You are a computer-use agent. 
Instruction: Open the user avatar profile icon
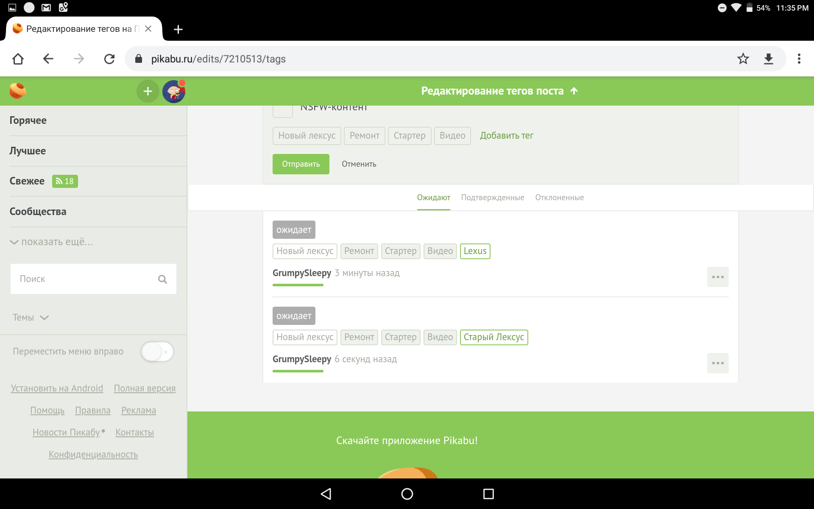174,91
